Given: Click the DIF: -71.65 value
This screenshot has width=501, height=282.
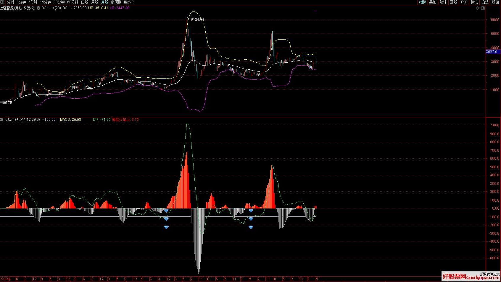Looking at the screenshot, I should click(x=102, y=120).
